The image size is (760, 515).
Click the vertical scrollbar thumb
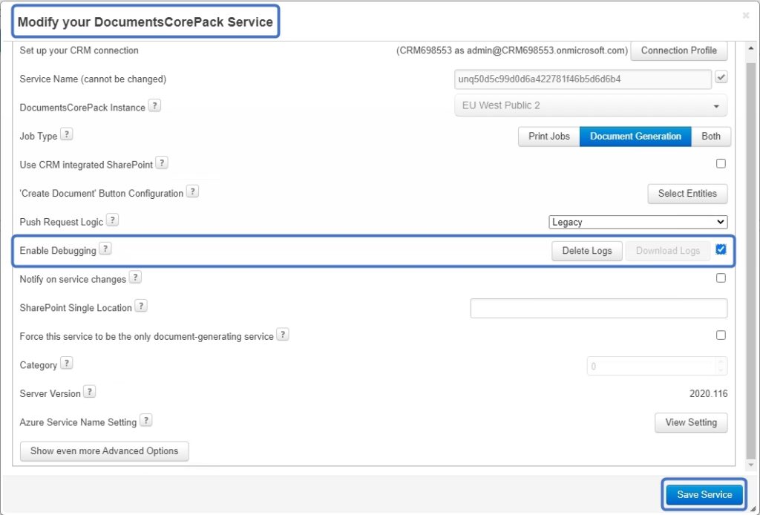coord(751,259)
